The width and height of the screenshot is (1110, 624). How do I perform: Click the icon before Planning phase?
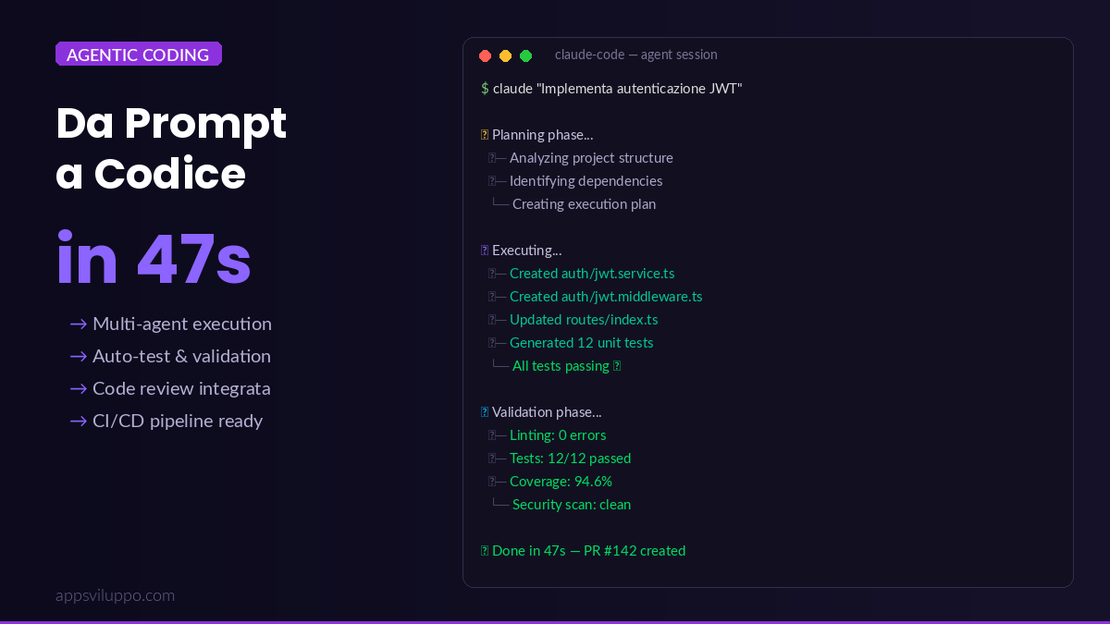(485, 135)
